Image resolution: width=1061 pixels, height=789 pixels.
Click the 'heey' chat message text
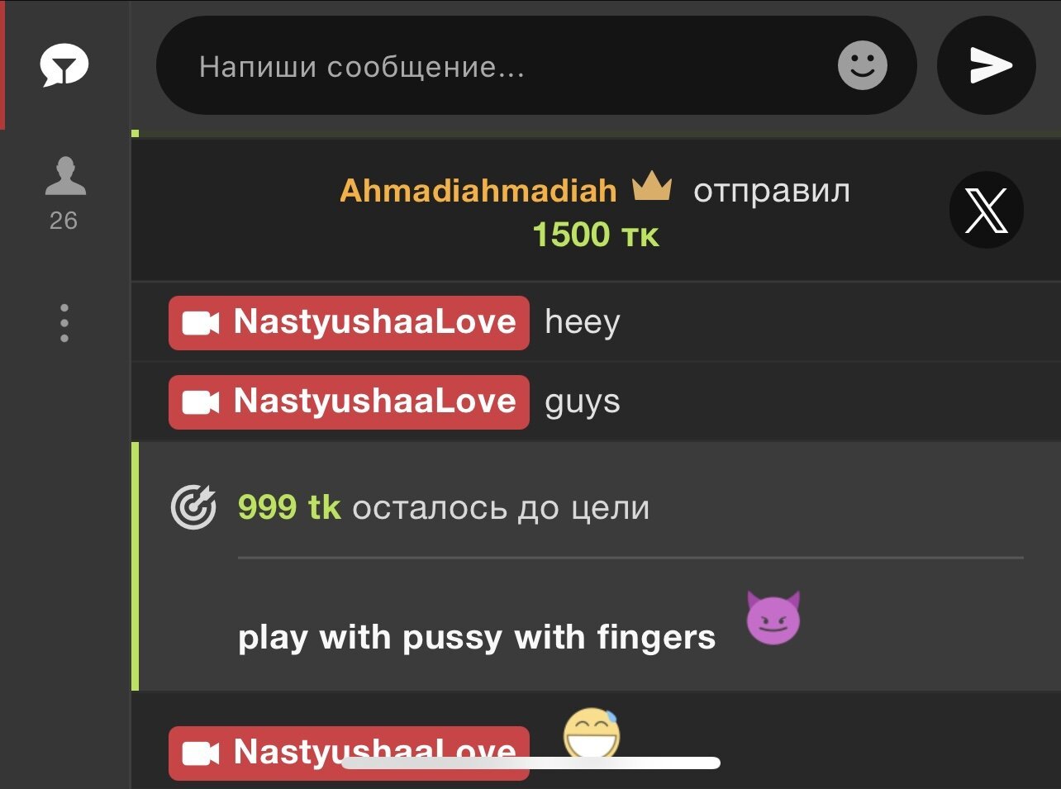coord(583,322)
